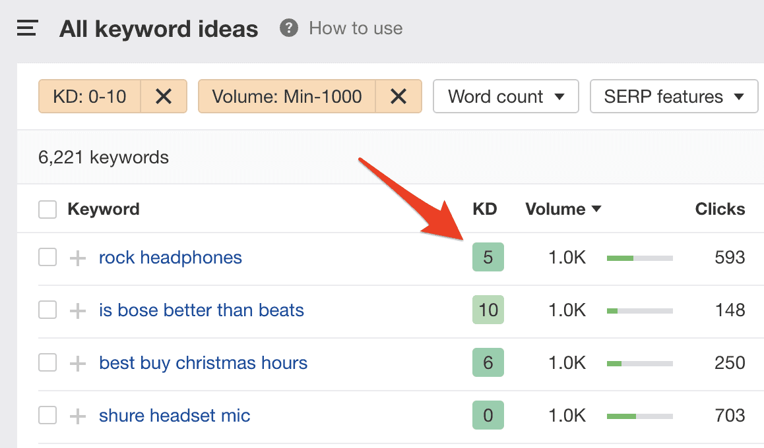Click plus icon next to shure headset mic

[78, 416]
